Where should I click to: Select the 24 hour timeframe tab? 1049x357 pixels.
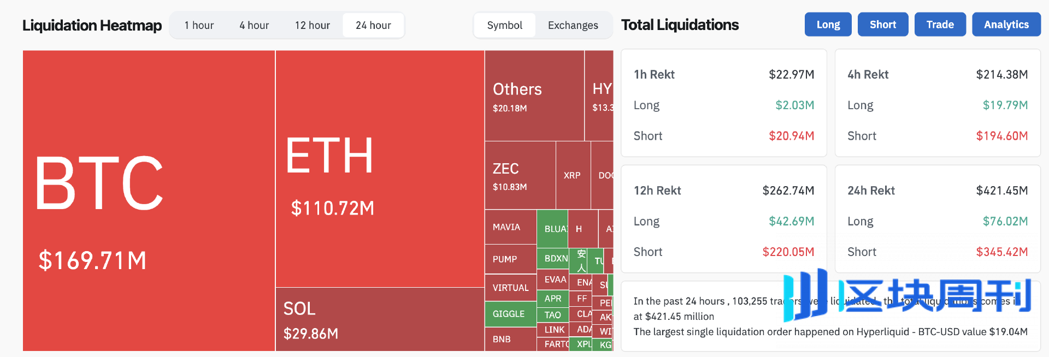point(373,25)
